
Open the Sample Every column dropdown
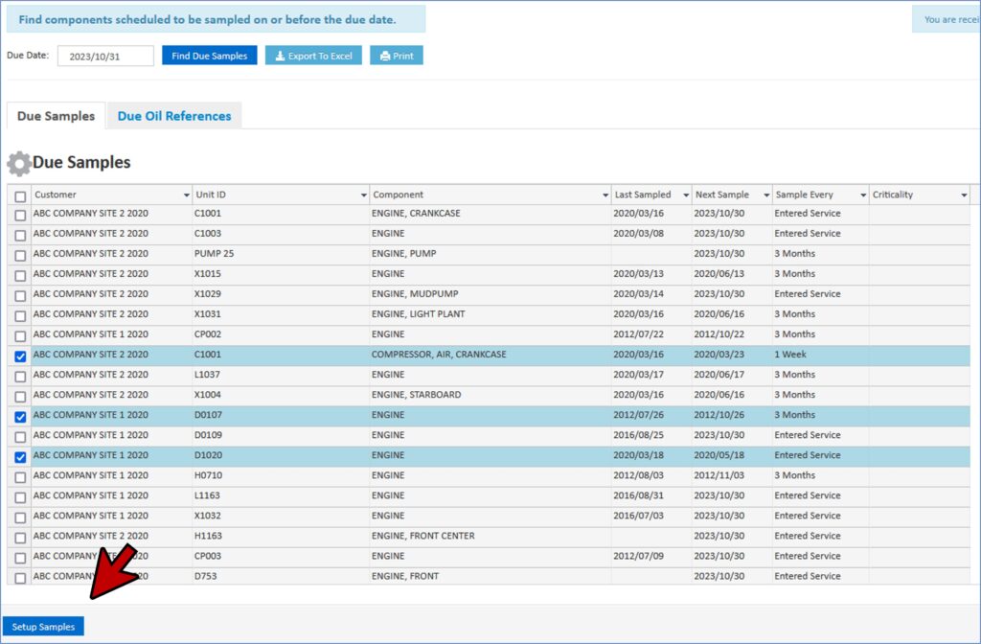862,195
